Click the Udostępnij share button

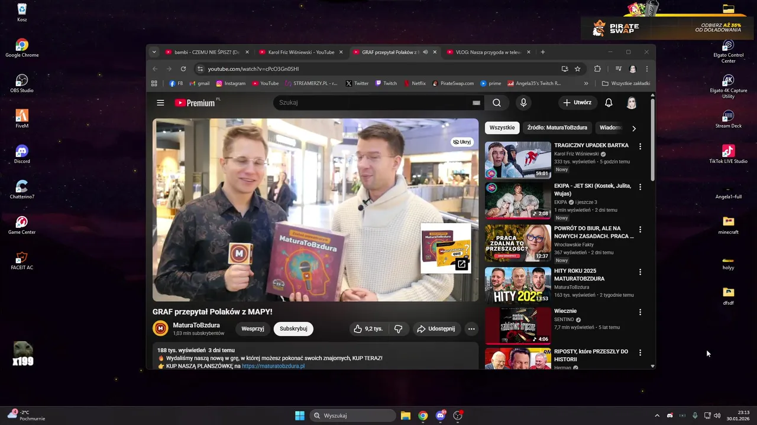point(436,329)
